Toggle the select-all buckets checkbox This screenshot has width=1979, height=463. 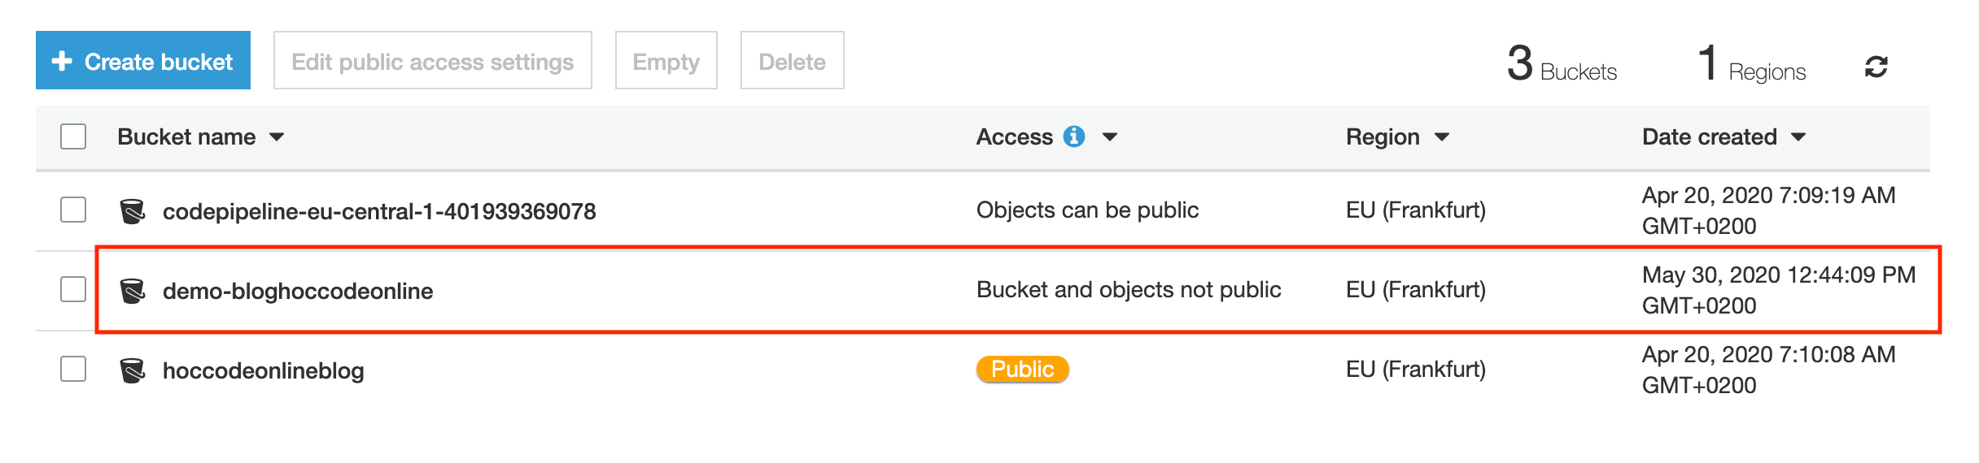[73, 136]
